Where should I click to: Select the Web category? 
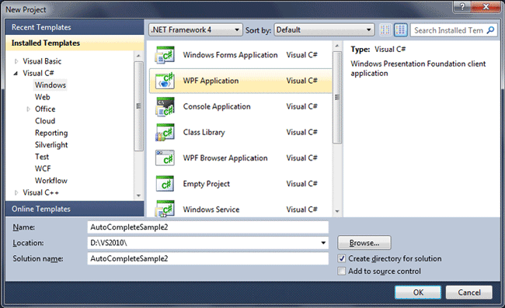(43, 97)
